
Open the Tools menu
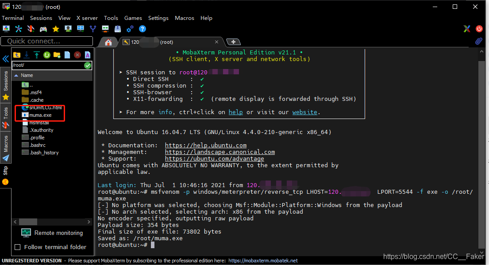coord(111,18)
